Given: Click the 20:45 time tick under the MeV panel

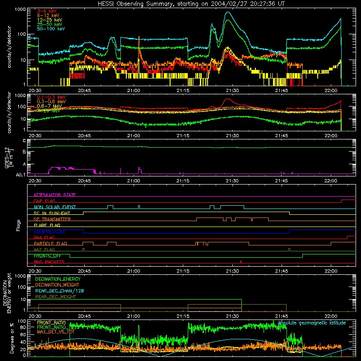Looking at the screenshot, I should [x=84, y=136].
